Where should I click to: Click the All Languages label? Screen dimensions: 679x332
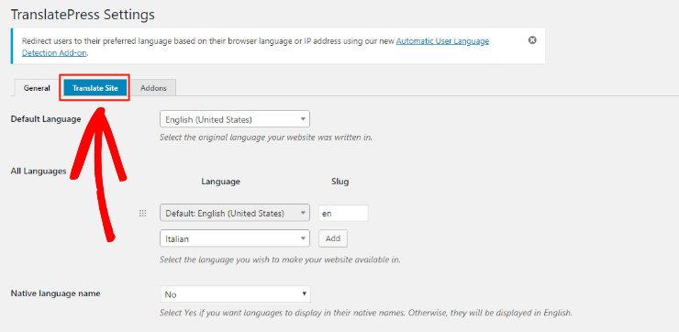[x=39, y=171]
